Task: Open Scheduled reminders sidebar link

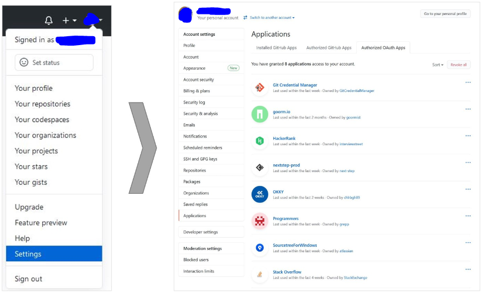Action: point(211,148)
